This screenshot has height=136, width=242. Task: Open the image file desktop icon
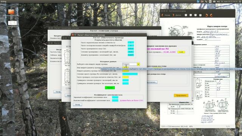(12, 23)
